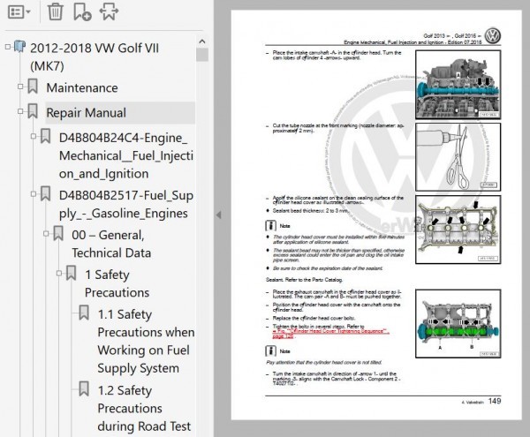
Task: Click the root document icon for VW Golf VII
Action: [19, 47]
